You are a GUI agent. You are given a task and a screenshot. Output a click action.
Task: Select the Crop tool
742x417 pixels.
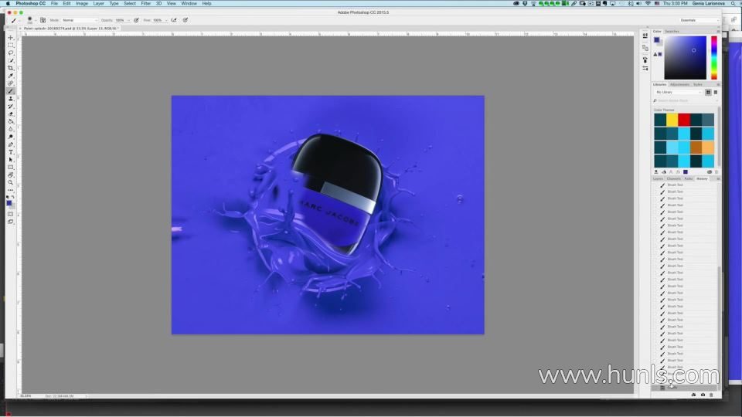tap(10, 68)
